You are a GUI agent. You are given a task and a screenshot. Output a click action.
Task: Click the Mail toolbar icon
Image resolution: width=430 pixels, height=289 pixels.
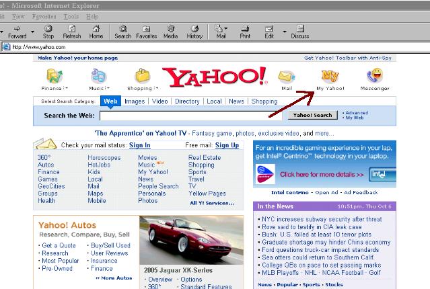(x=219, y=29)
